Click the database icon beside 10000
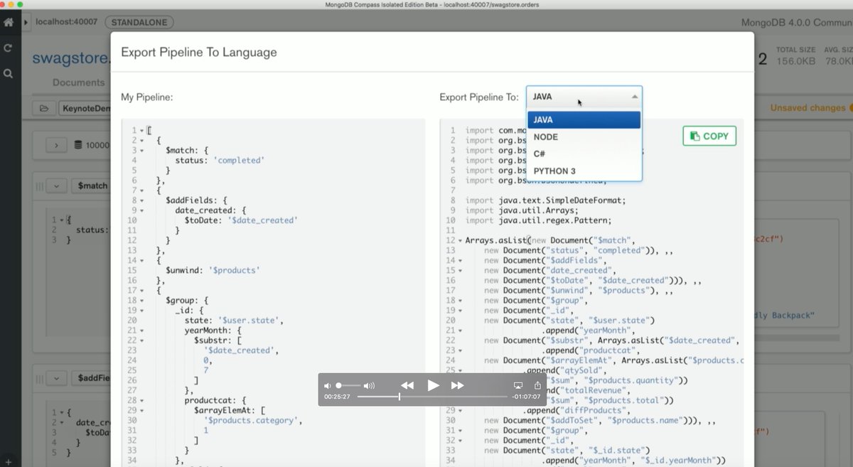 click(78, 145)
